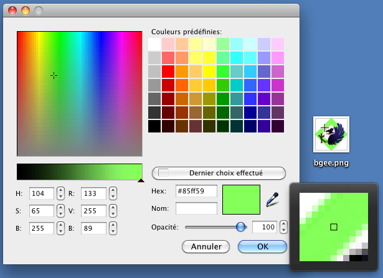Raise opacity with the stepper up arrow
The height and width of the screenshot is (278, 383).
tap(283, 224)
